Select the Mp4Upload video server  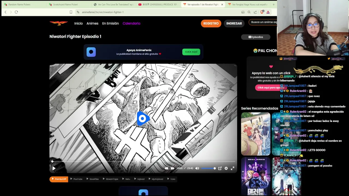click(x=156, y=179)
